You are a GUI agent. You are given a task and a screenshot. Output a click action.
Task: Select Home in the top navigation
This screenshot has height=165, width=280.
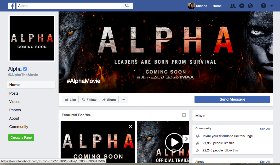point(217,6)
